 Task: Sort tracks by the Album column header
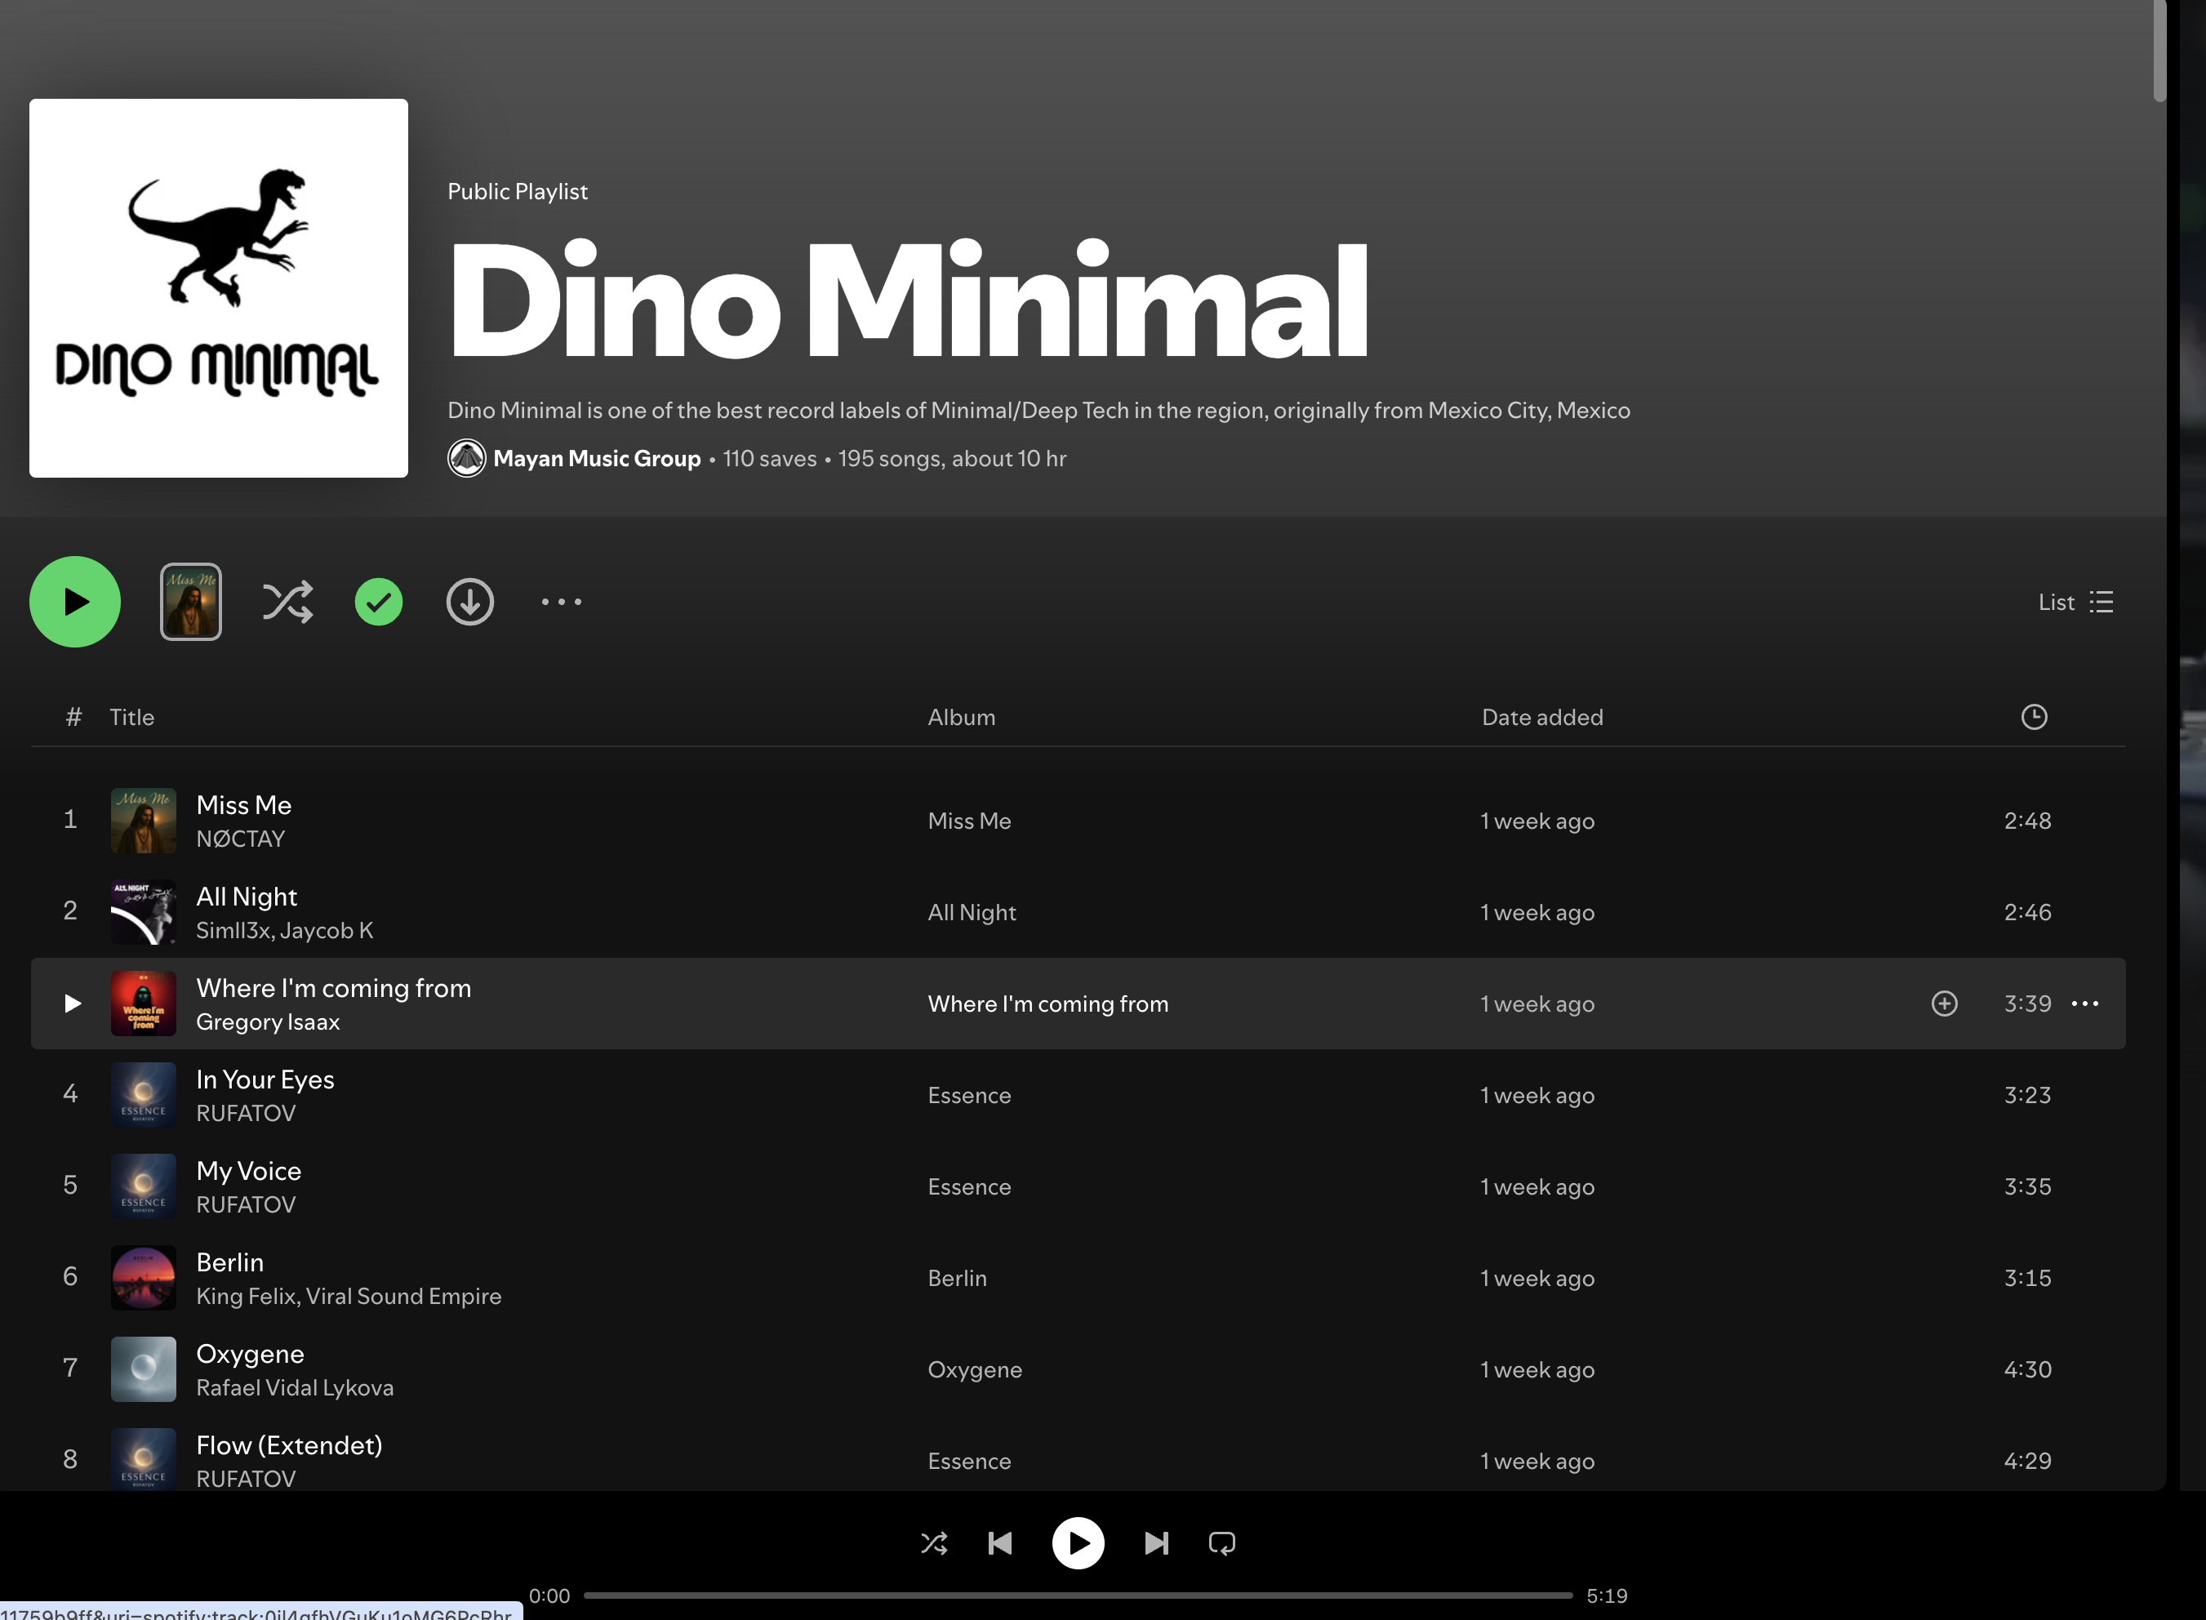coord(961,717)
